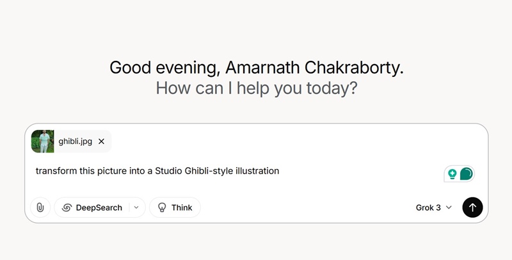Click the ghibli.jpg file name label
The height and width of the screenshot is (260, 512).
(x=76, y=142)
